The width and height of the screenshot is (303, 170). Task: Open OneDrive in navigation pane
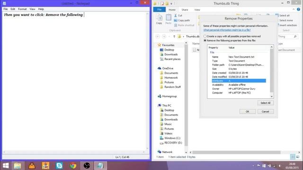[x=168, y=68]
